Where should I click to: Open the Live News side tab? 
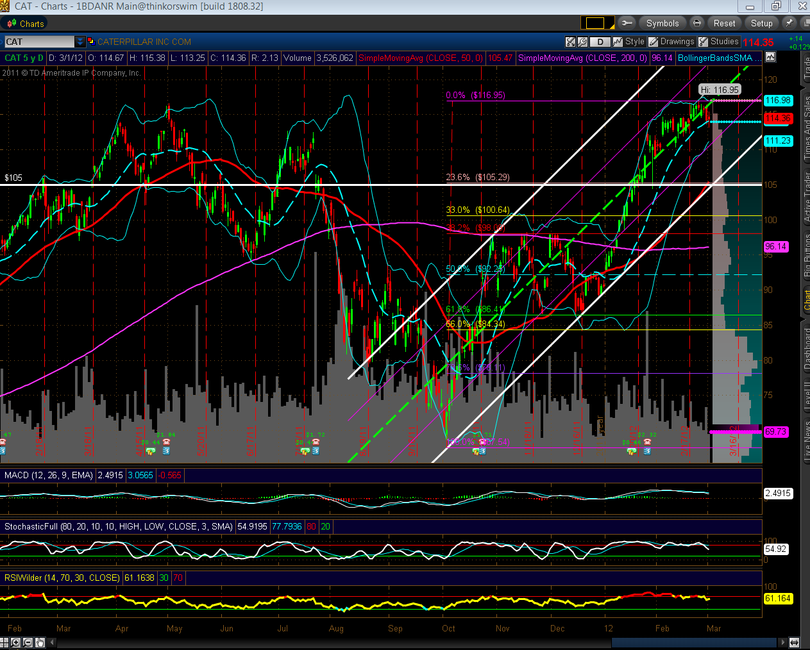(x=806, y=440)
